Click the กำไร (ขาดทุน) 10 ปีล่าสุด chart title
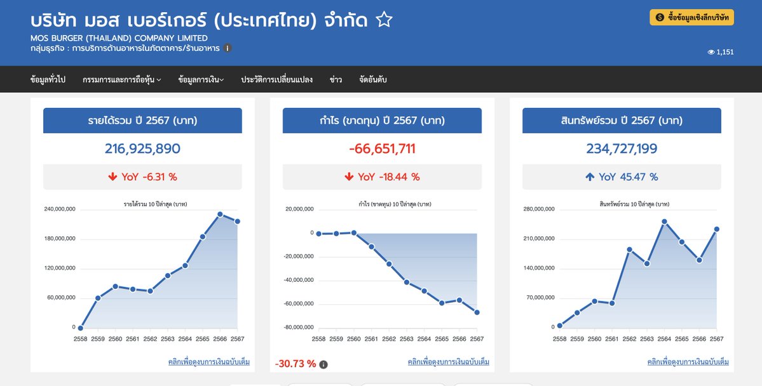This screenshot has height=386, width=762. click(395, 204)
